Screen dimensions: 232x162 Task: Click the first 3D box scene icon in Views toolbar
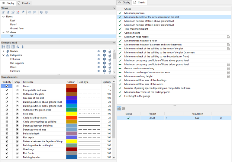coord(42,12)
